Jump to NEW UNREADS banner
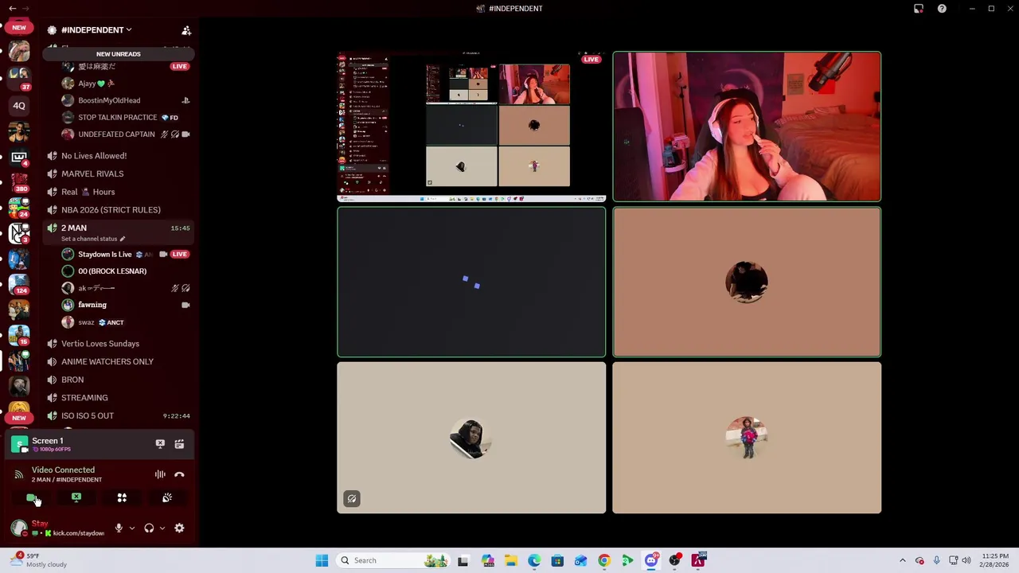This screenshot has width=1019, height=573. point(118,54)
